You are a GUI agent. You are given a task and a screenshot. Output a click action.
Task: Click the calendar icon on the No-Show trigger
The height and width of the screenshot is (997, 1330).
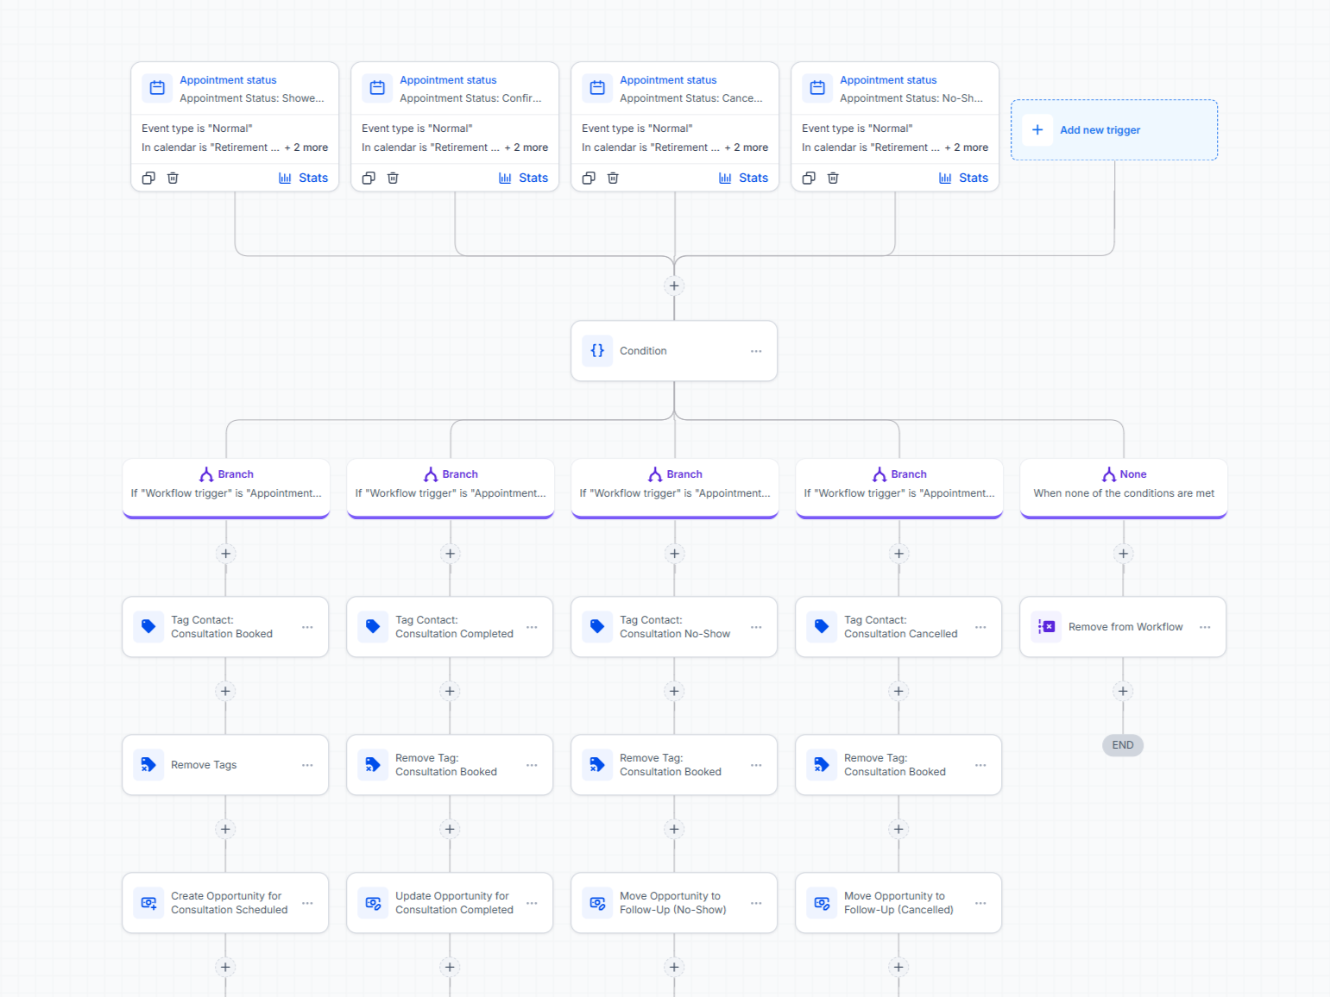[817, 88]
